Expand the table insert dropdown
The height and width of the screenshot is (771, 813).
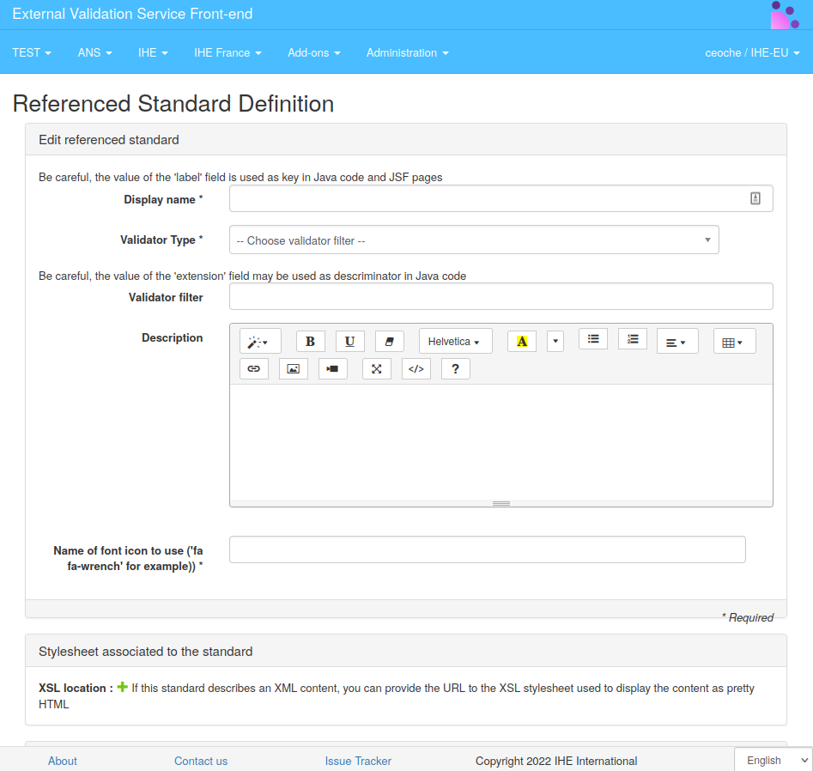click(733, 342)
